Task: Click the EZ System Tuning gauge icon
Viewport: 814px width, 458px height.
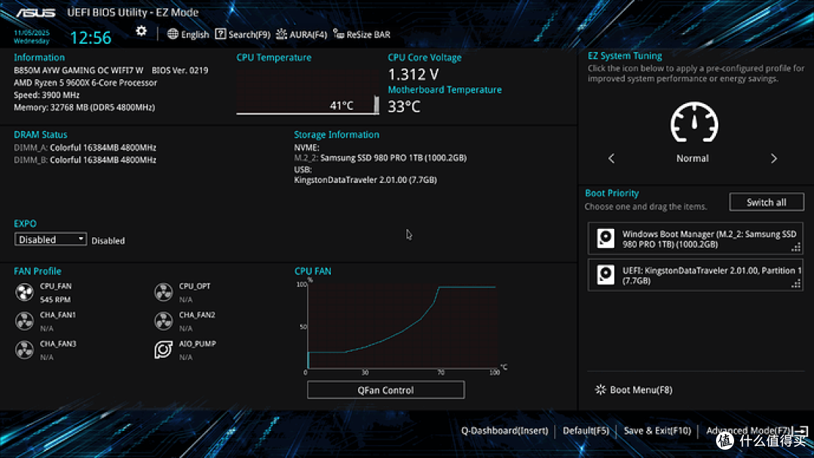Action: tap(694, 123)
